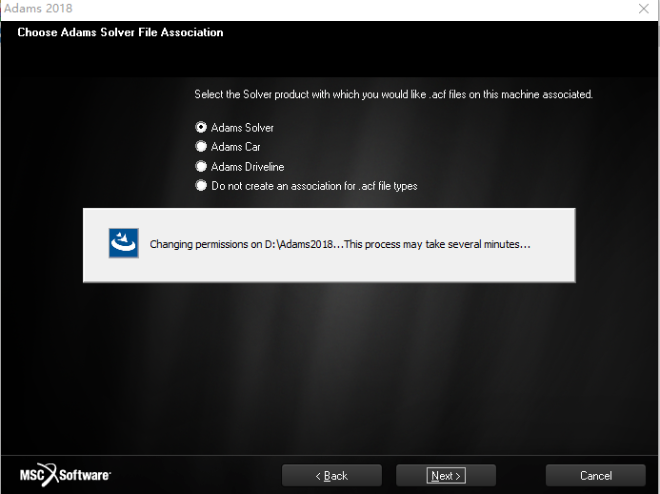Viewport: 660px width, 494px height.
Task: Click the Adams 2018 window title text
Action: [38, 8]
